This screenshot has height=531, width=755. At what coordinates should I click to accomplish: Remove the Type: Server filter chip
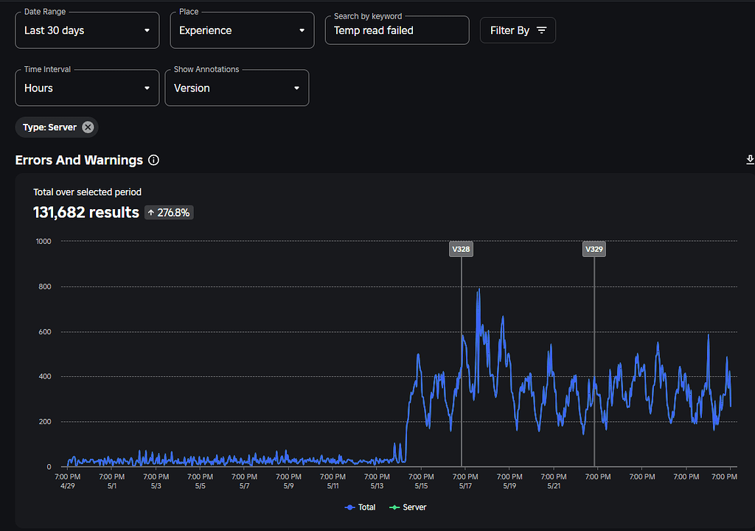(88, 127)
